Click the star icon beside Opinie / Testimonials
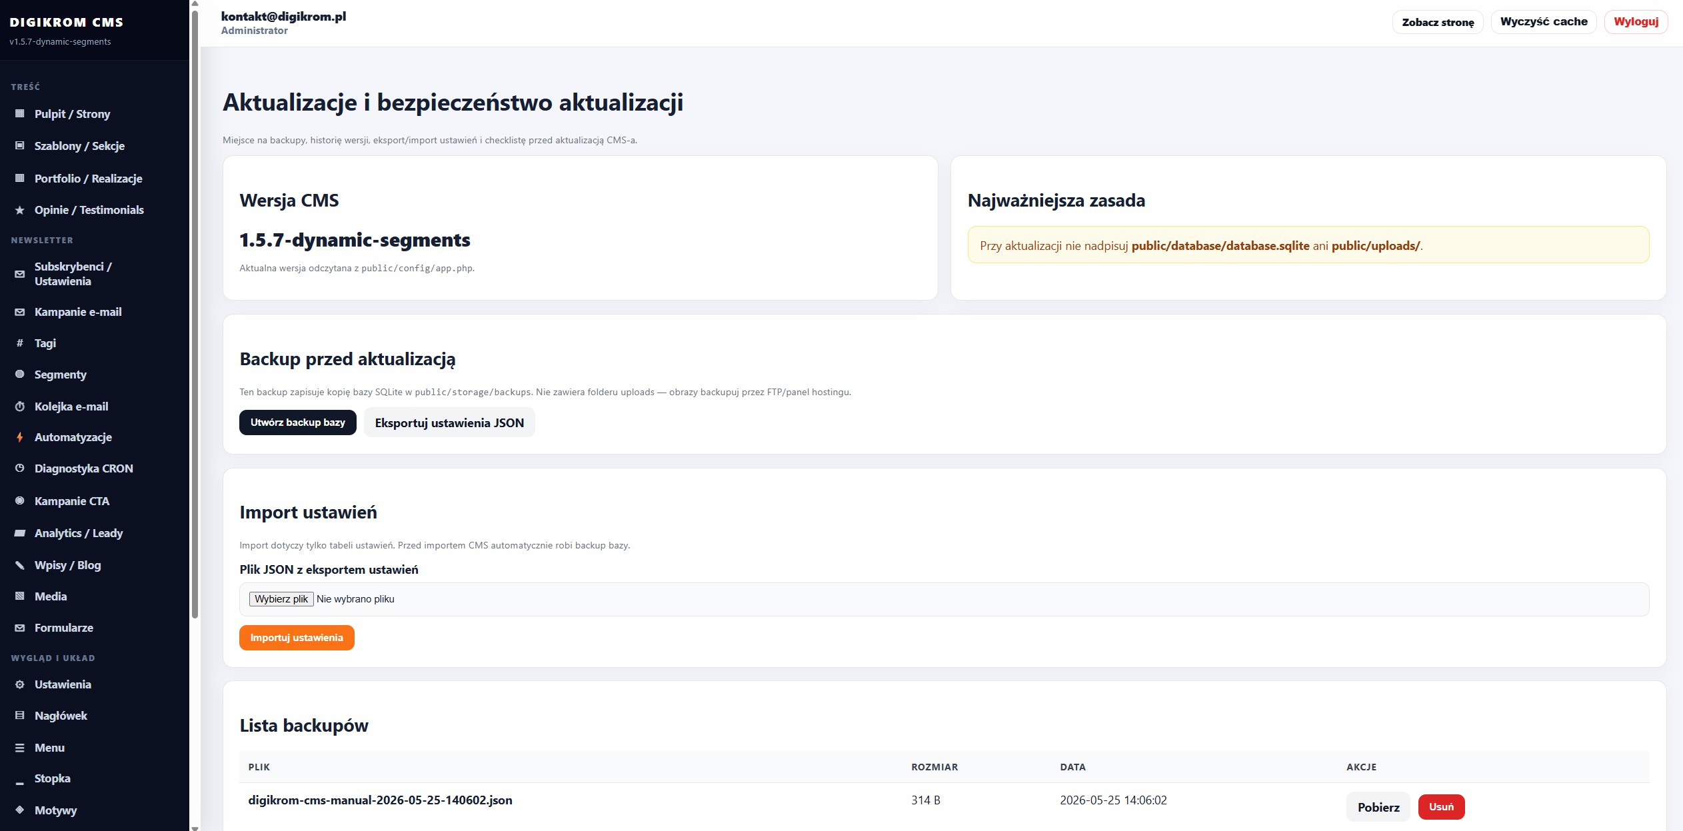Image resolution: width=1683 pixels, height=831 pixels. [20, 210]
